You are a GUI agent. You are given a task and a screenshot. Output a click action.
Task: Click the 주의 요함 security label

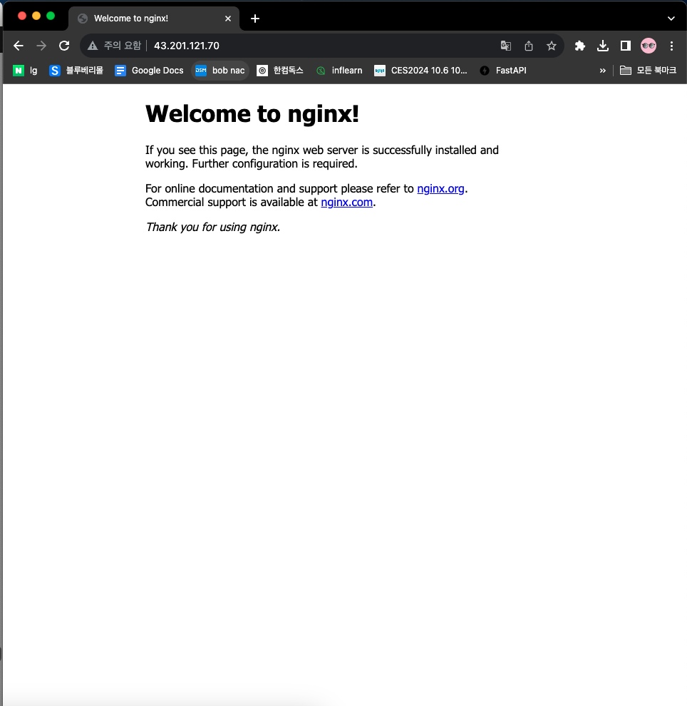click(x=123, y=46)
